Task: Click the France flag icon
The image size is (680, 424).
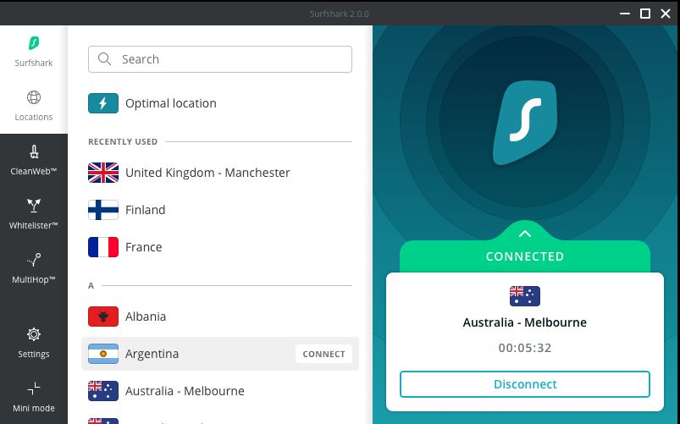Action: coord(103,247)
